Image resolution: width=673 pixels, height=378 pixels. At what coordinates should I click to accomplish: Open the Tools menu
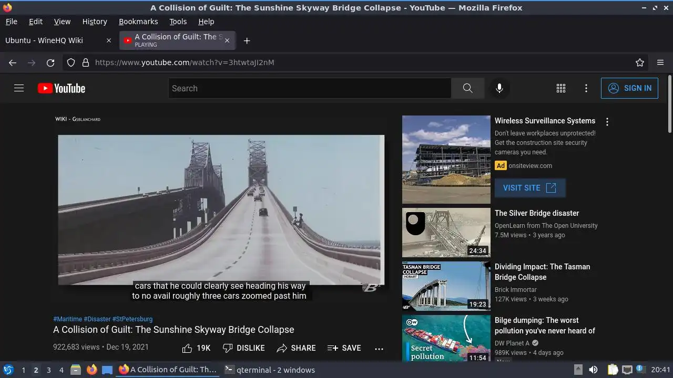point(178,22)
